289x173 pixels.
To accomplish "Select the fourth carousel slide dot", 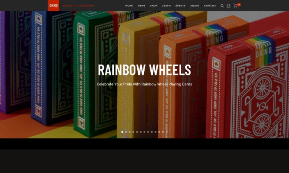I will (133, 132).
